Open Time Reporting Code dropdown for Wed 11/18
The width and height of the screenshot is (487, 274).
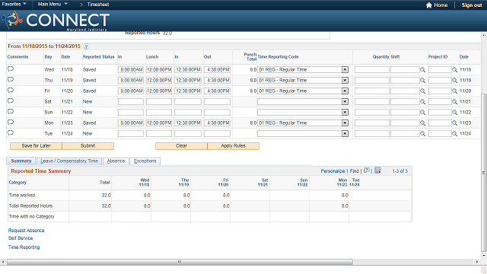click(345, 69)
